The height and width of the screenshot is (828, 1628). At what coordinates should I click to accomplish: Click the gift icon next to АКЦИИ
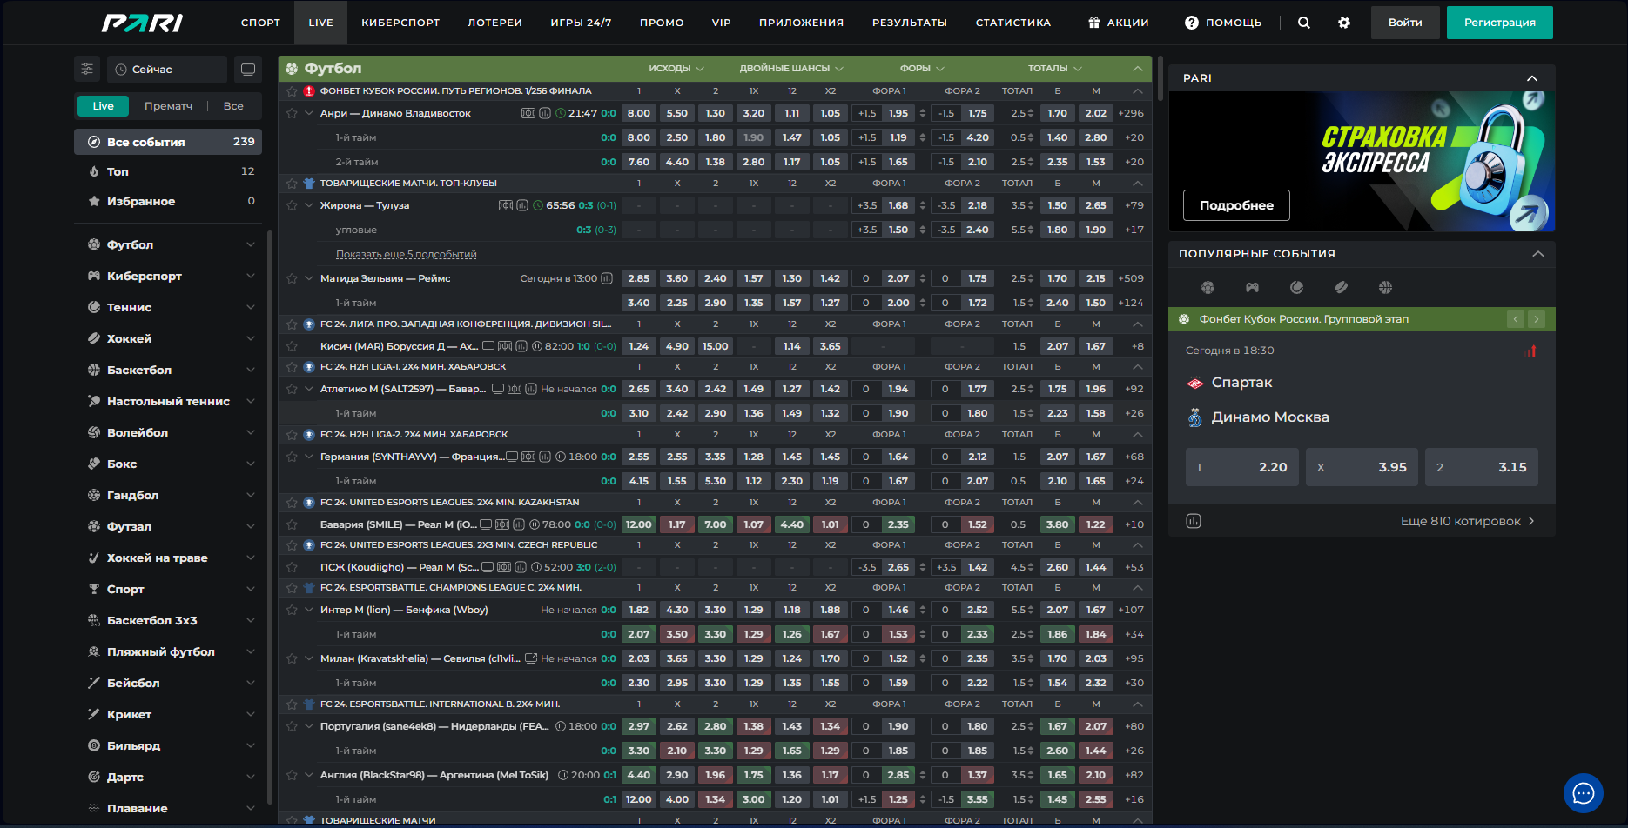[x=1094, y=23]
